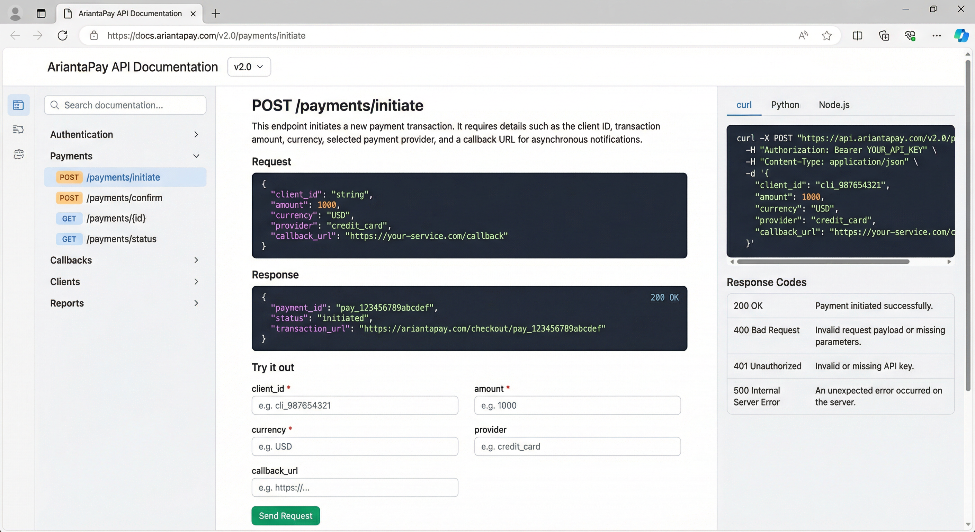Image resolution: width=975 pixels, height=532 pixels.
Task: Expand the Authentication section
Action: click(125, 134)
